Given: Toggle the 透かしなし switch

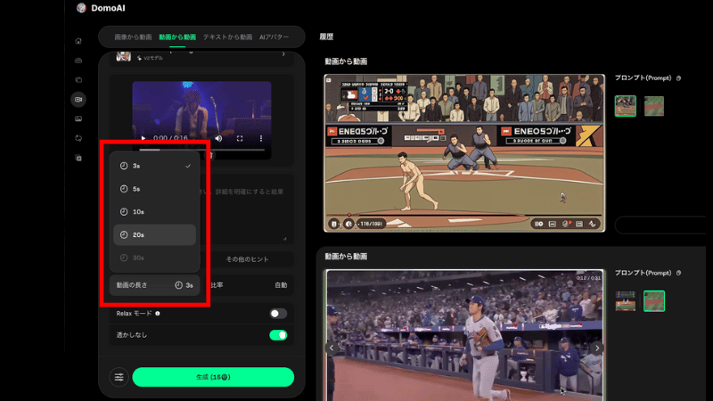Looking at the screenshot, I should 278,335.
